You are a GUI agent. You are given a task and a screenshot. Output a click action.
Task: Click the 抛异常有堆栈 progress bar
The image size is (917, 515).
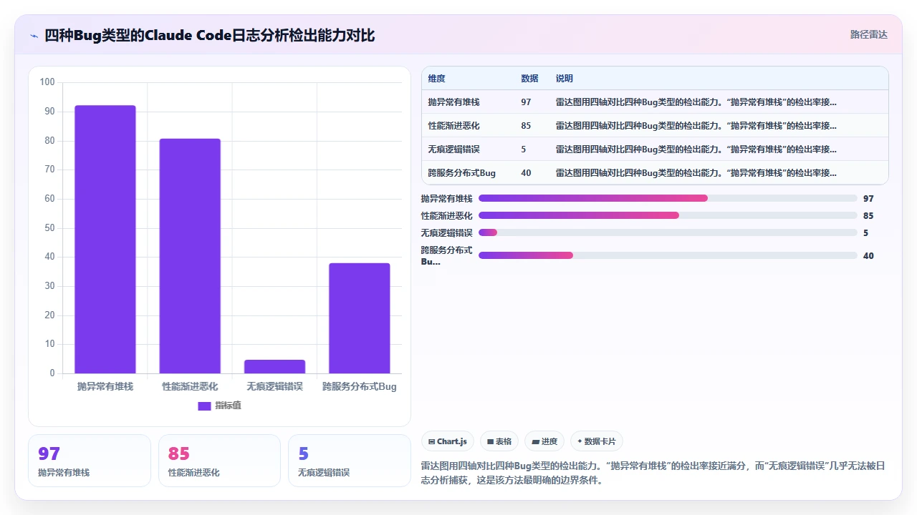pyautogui.click(x=668, y=198)
